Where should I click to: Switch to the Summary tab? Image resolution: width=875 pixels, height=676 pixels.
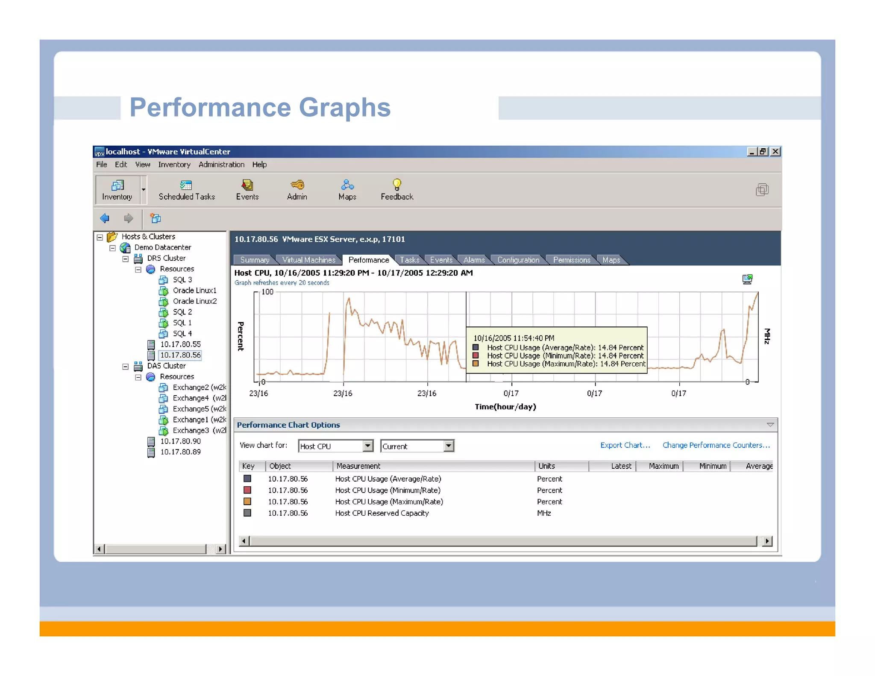(255, 260)
